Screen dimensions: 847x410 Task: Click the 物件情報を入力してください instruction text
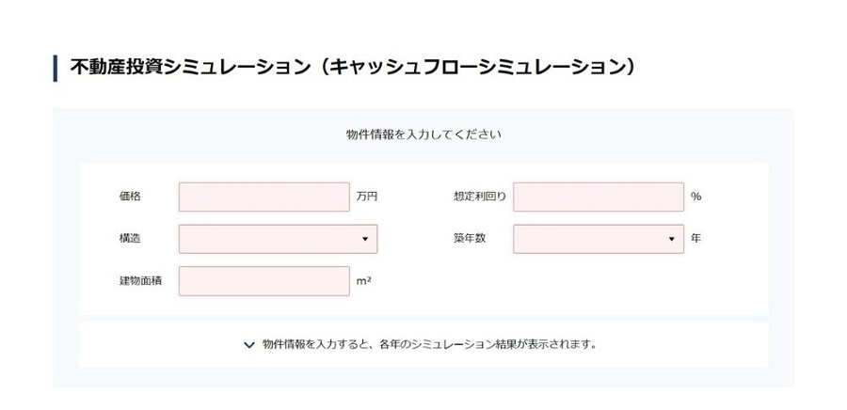coord(423,134)
